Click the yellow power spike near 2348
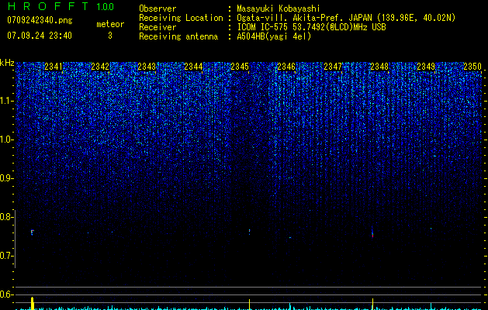Screen dimensions: 488x310 372,304
